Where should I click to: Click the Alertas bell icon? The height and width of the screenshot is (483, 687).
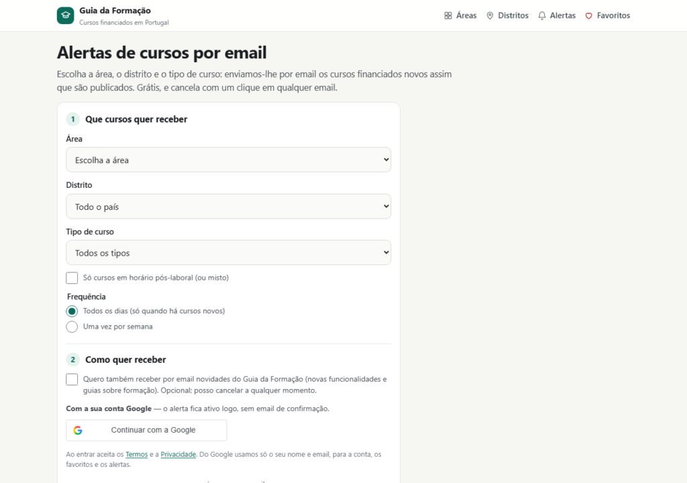point(542,16)
